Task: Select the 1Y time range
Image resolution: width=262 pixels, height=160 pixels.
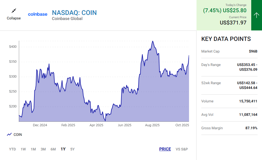Action: pos(63,149)
